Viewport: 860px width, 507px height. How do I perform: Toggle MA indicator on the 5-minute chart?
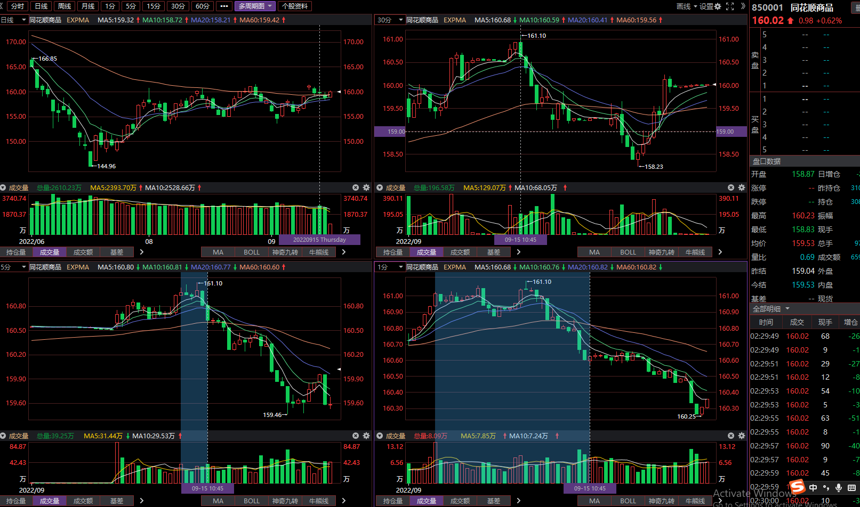tap(218, 501)
